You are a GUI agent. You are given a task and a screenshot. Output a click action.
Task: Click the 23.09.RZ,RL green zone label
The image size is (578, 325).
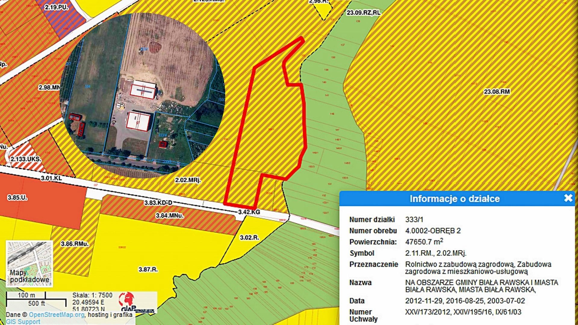(363, 13)
